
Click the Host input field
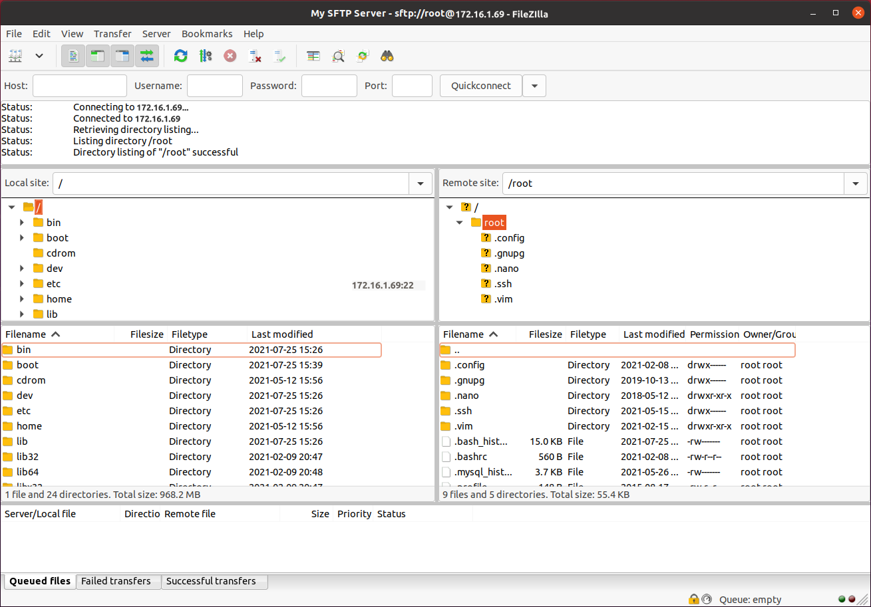tap(79, 85)
